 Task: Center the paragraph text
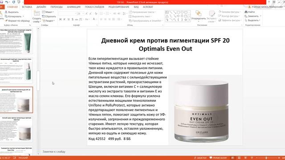(105, 19)
